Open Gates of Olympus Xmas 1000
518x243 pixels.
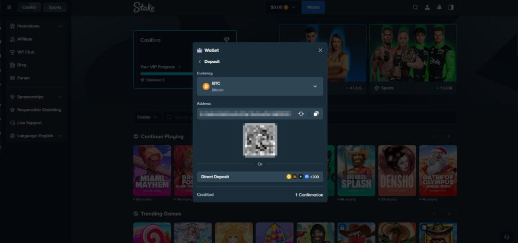tap(438, 171)
